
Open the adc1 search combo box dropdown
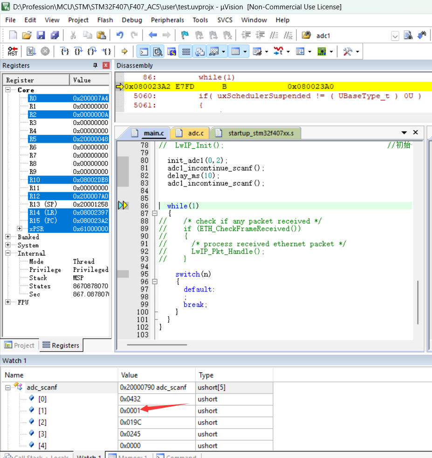tap(395, 36)
